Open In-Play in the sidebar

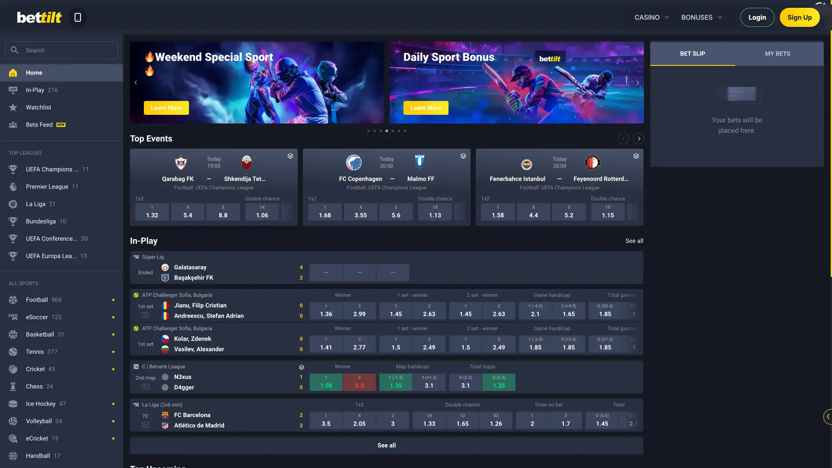coord(62,90)
